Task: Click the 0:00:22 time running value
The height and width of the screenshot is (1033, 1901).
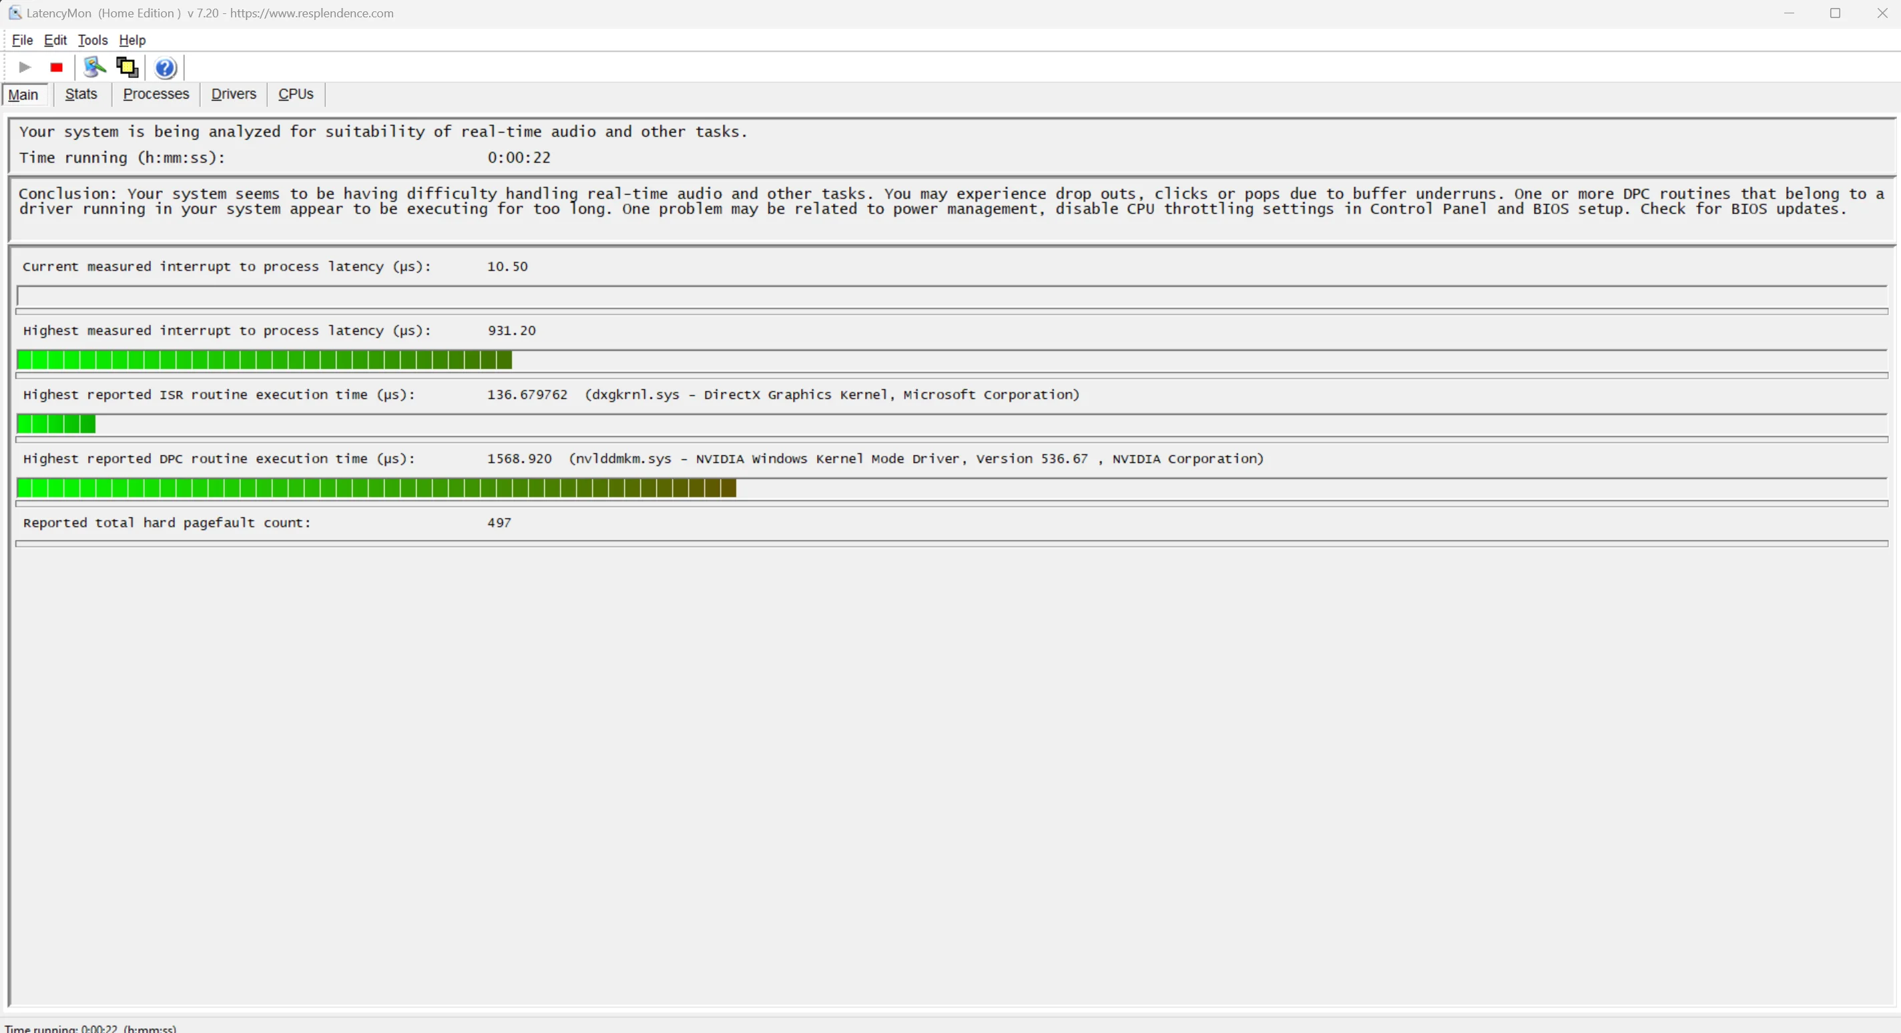Action: pyautogui.click(x=519, y=158)
